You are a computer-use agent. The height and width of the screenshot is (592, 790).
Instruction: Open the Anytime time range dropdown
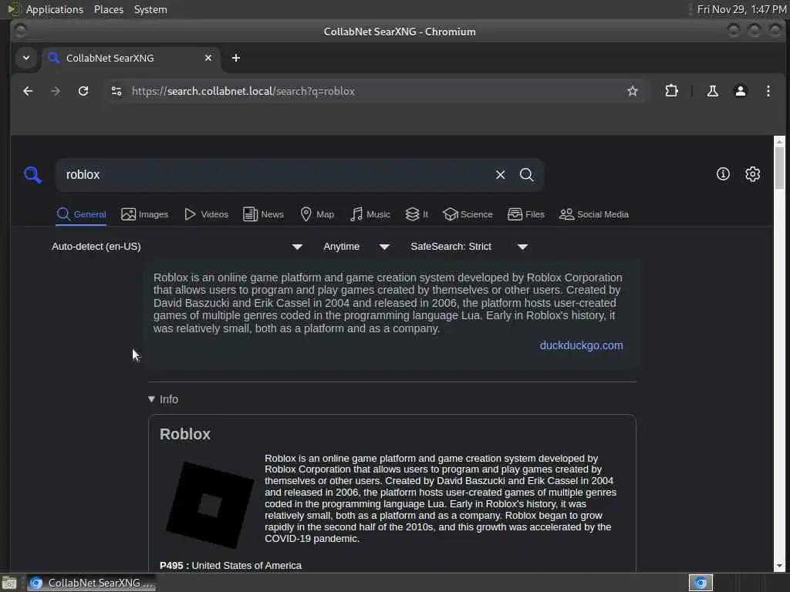coord(356,247)
